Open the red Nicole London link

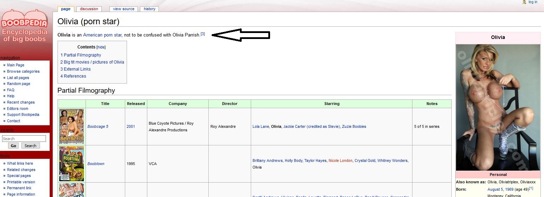coord(340,160)
